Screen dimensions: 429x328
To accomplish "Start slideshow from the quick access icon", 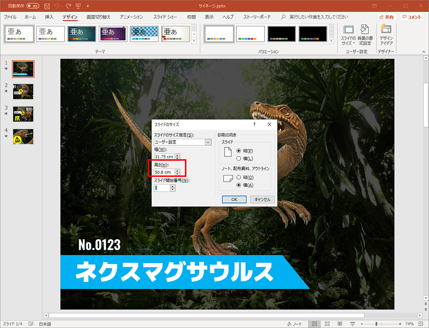I will click(x=78, y=6).
